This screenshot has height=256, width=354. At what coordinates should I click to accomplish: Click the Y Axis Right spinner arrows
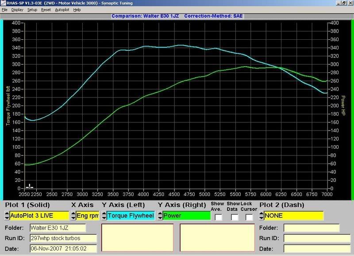point(160,216)
